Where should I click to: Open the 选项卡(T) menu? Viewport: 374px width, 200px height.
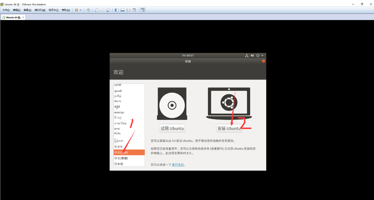[53, 10]
